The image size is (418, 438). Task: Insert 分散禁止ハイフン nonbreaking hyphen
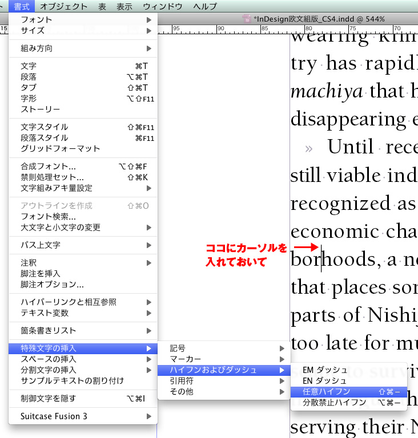pyautogui.click(x=348, y=403)
